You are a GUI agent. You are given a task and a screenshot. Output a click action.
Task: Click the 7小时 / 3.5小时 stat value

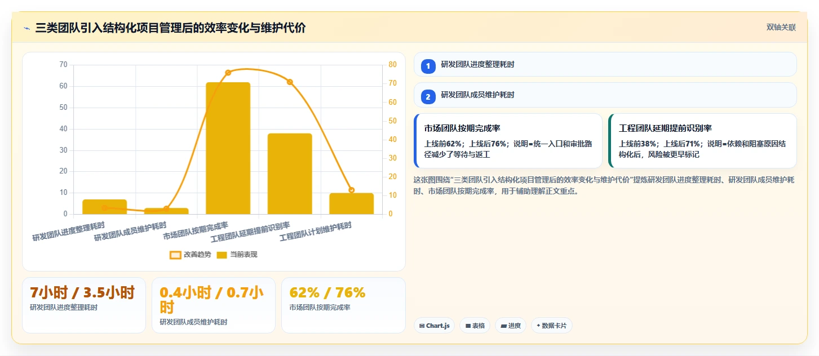[82, 293]
